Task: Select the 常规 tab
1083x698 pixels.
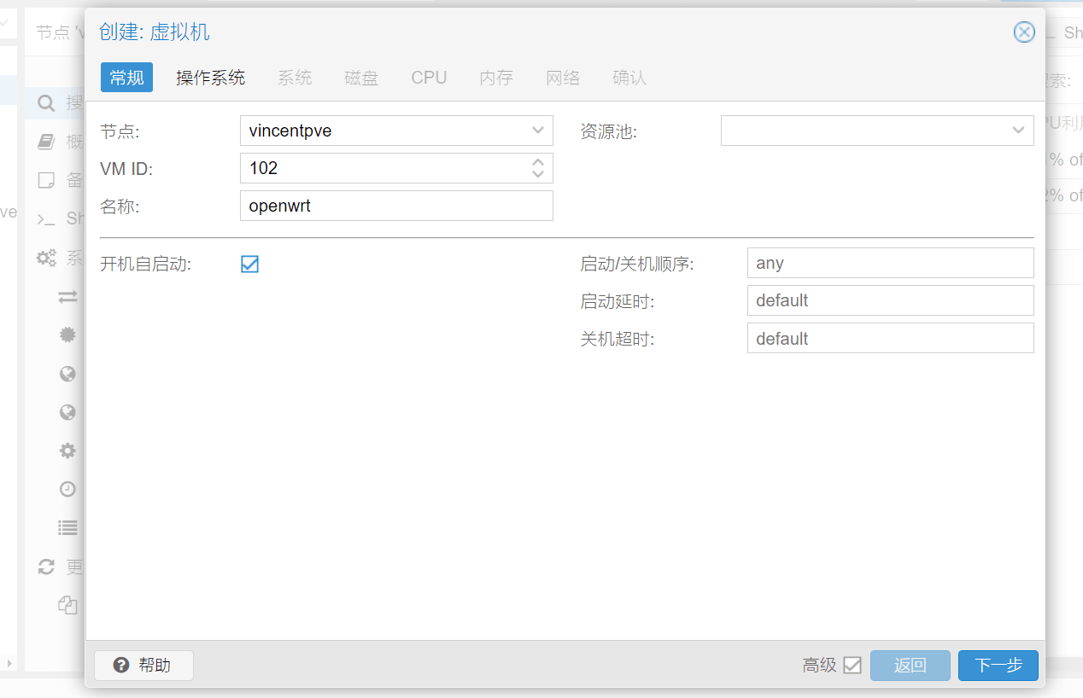Action: coord(126,78)
